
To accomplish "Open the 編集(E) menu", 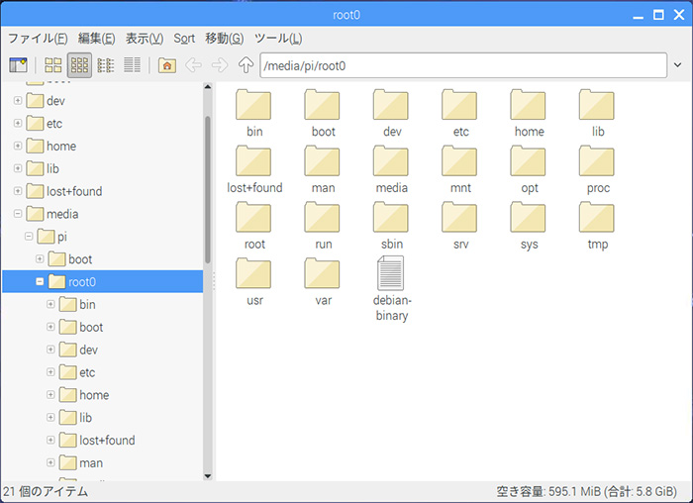I will [x=99, y=39].
